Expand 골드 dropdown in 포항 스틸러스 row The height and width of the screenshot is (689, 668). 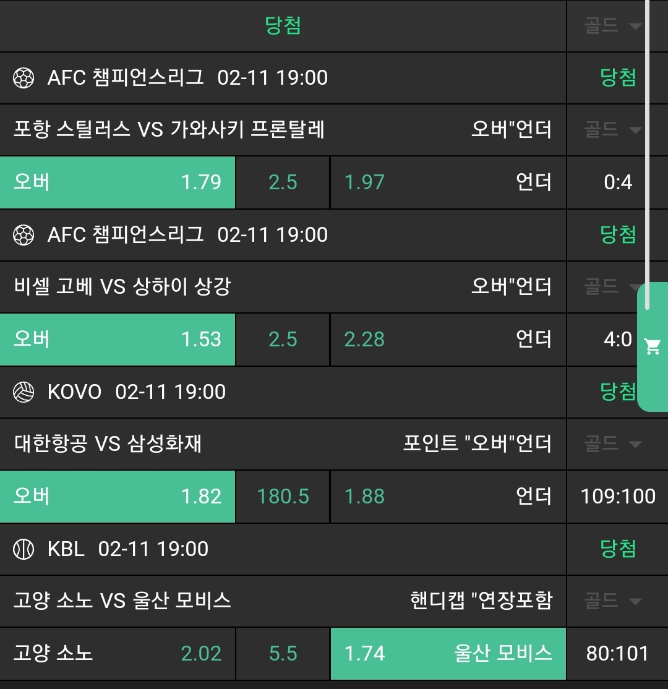coord(612,130)
